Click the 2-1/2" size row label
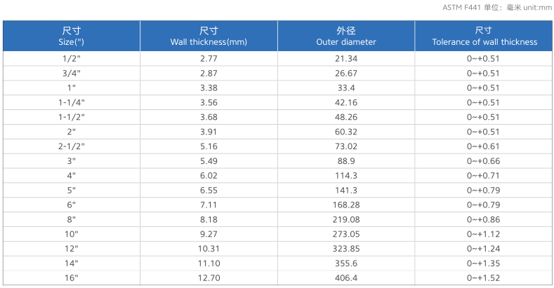Image resolution: width=554 pixels, height=288 pixels. pos(72,146)
